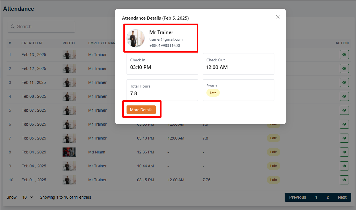Select page 1 in pagination
The height and width of the screenshot is (210, 356).
316,197
